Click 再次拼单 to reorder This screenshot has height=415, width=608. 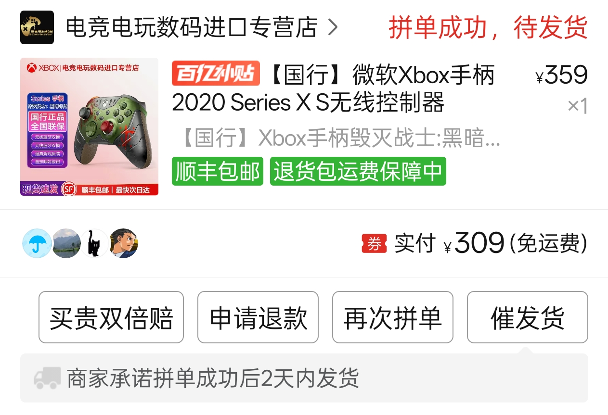pyautogui.click(x=393, y=317)
